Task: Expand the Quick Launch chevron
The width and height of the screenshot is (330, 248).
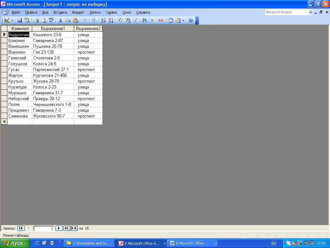Action: click(60, 242)
